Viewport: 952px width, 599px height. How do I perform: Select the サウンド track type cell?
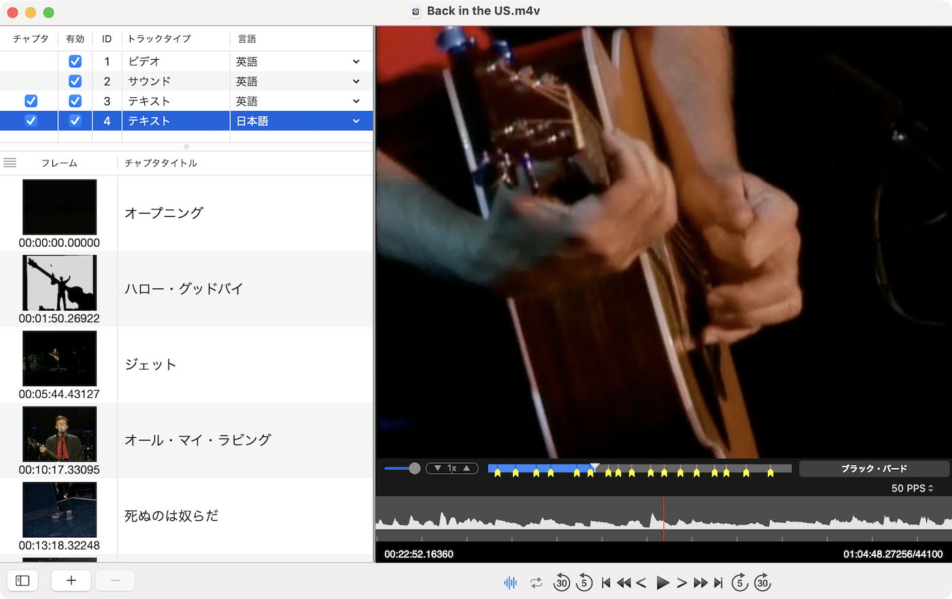(x=176, y=81)
